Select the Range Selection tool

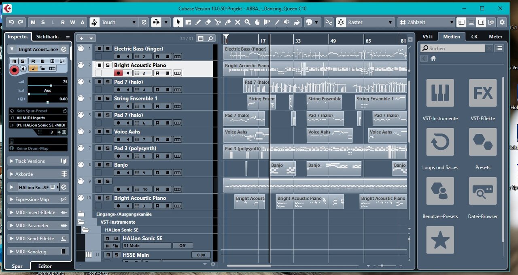[188, 22]
